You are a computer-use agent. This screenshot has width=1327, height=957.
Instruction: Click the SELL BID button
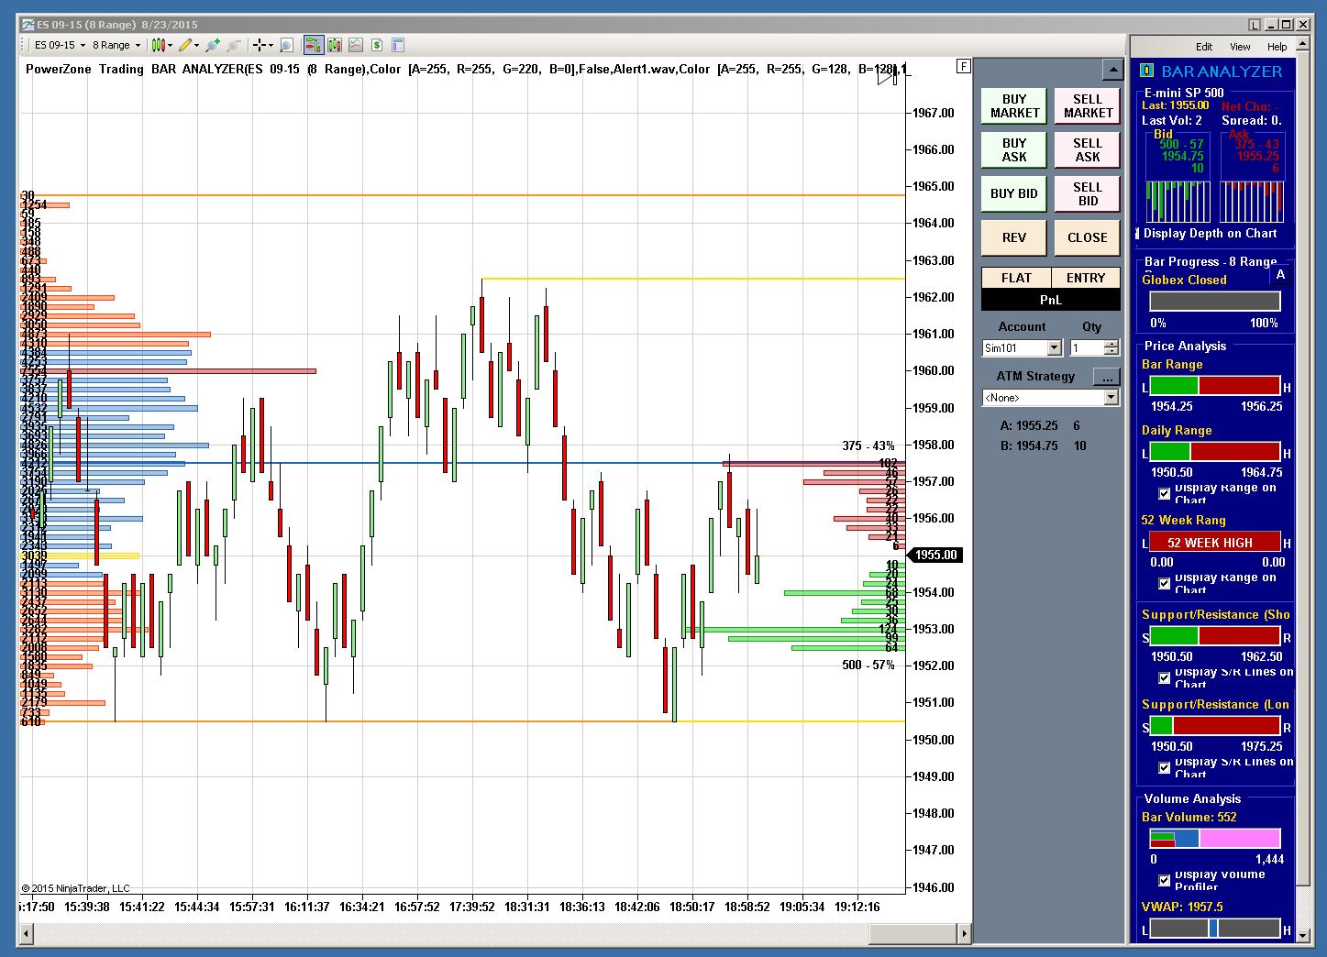coord(1088,194)
